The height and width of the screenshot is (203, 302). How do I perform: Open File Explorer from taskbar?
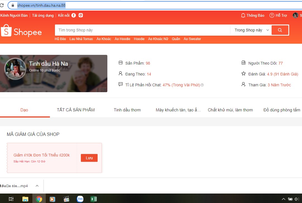pos(25,199)
